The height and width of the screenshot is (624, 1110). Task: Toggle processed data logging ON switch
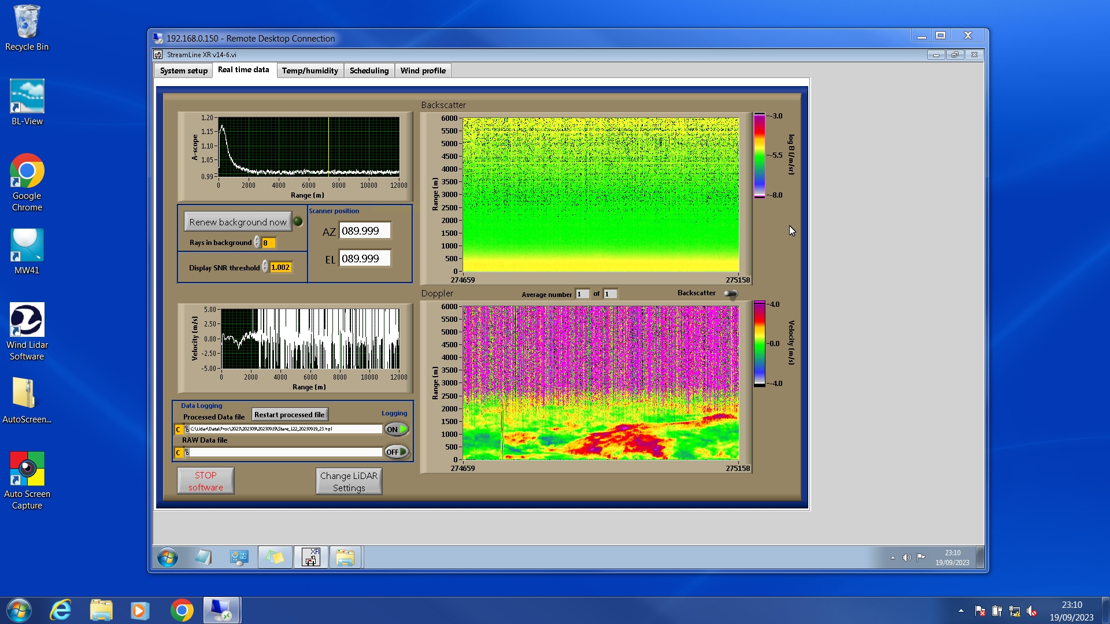(396, 429)
